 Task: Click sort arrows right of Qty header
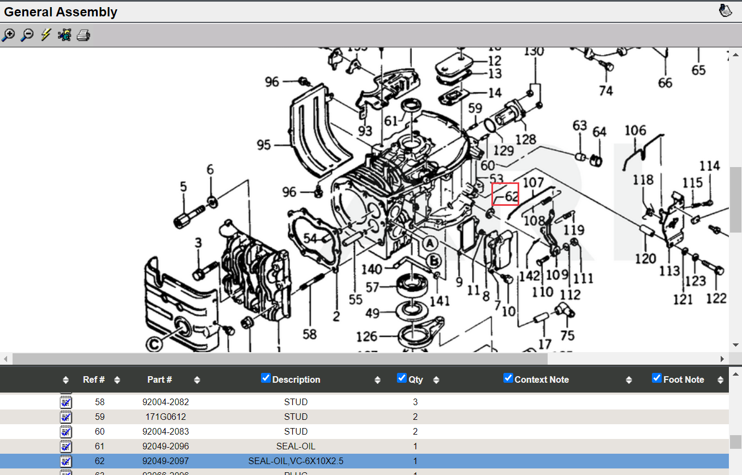click(x=436, y=380)
